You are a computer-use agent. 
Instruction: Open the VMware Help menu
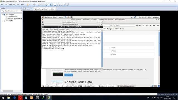pyautogui.click(x=22, y=5)
